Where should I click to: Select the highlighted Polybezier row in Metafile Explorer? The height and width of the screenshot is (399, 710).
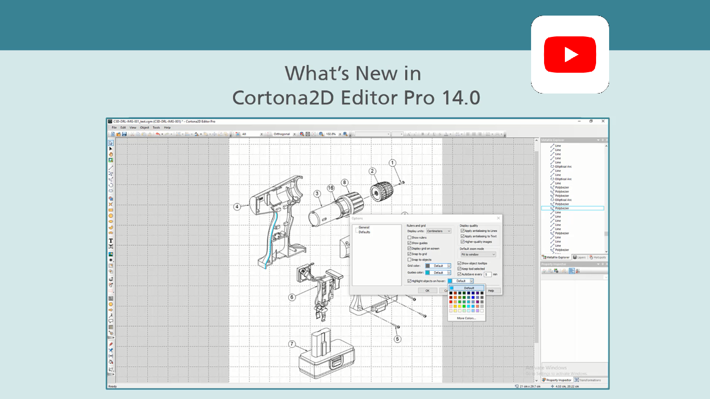pyautogui.click(x=573, y=208)
